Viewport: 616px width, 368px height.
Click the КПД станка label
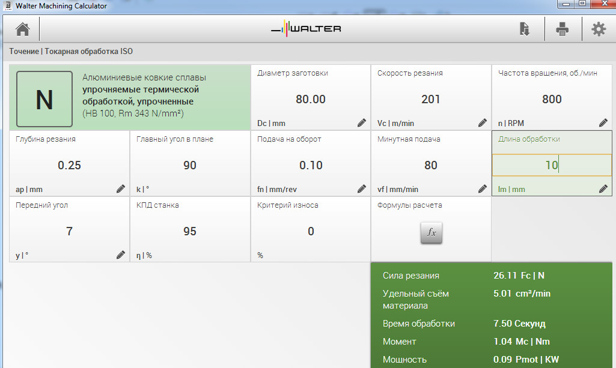point(157,205)
